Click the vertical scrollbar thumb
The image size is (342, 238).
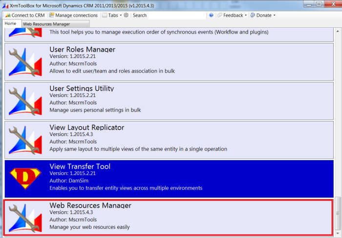(337, 213)
